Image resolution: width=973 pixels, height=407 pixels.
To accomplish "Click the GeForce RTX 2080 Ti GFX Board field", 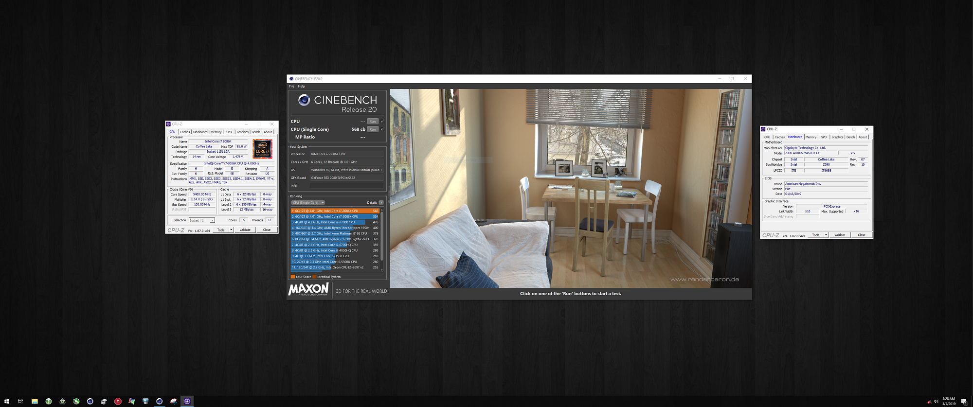I will pos(347,178).
